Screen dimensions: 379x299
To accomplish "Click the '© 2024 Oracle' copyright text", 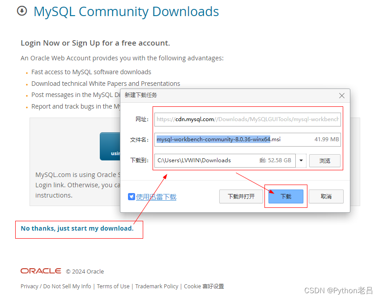I will [x=85, y=271].
